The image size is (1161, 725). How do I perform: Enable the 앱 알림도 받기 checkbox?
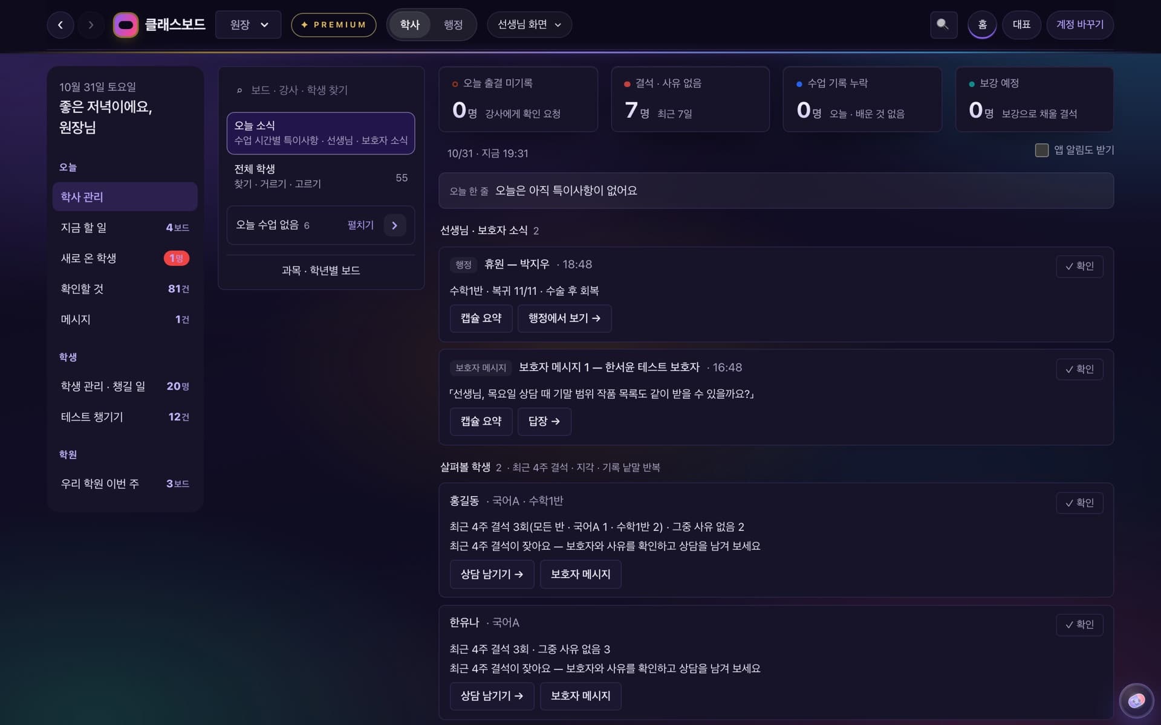click(x=1042, y=150)
